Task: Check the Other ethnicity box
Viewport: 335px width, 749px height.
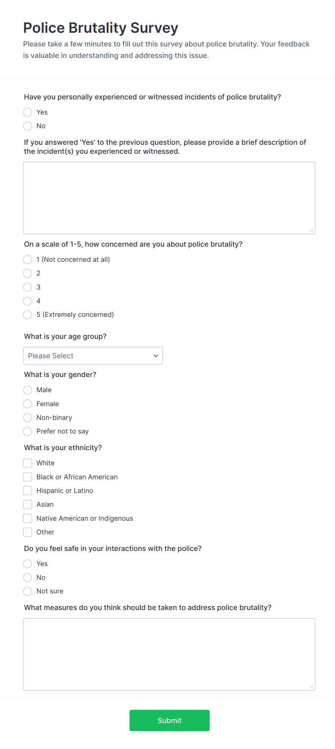Action: (x=28, y=532)
